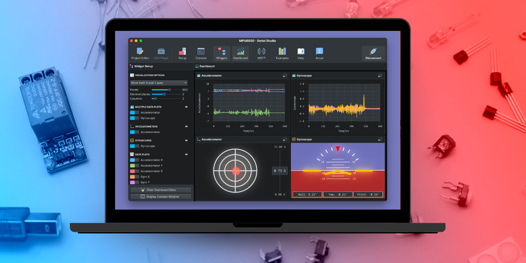Open the 'Show both X and Y axes' dropdown
The image size is (526, 263).
click(159, 83)
